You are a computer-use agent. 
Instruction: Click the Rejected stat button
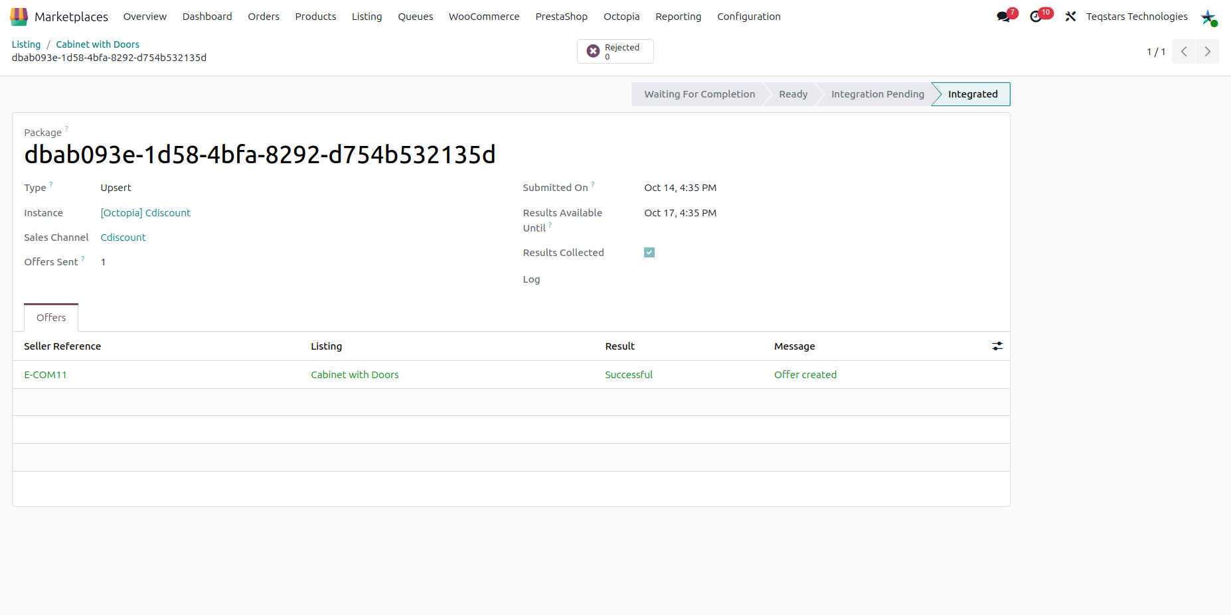(x=615, y=52)
